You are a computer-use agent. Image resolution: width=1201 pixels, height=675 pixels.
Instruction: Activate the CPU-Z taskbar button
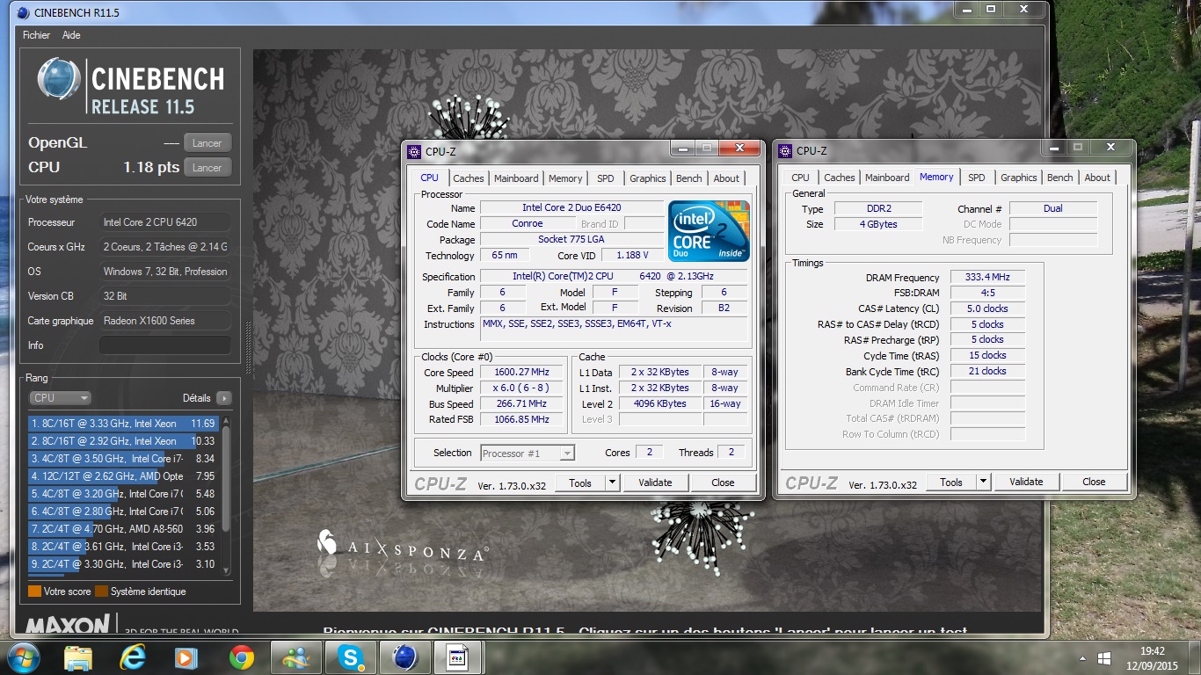coord(457,657)
